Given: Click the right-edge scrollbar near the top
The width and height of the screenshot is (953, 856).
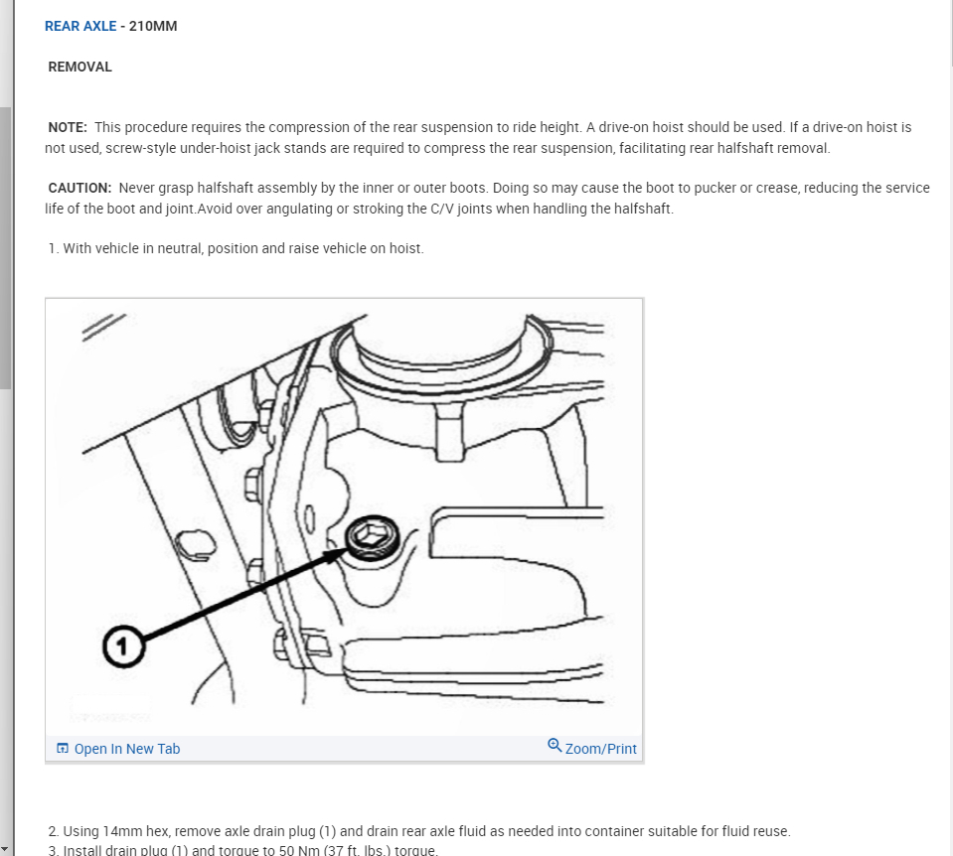Looking at the screenshot, I should pyautogui.click(x=950, y=34).
